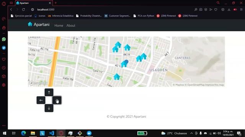Toggle the red battery saver icon
Viewport: 245px width, 137px height.
pyautogui.click(x=235, y=10)
